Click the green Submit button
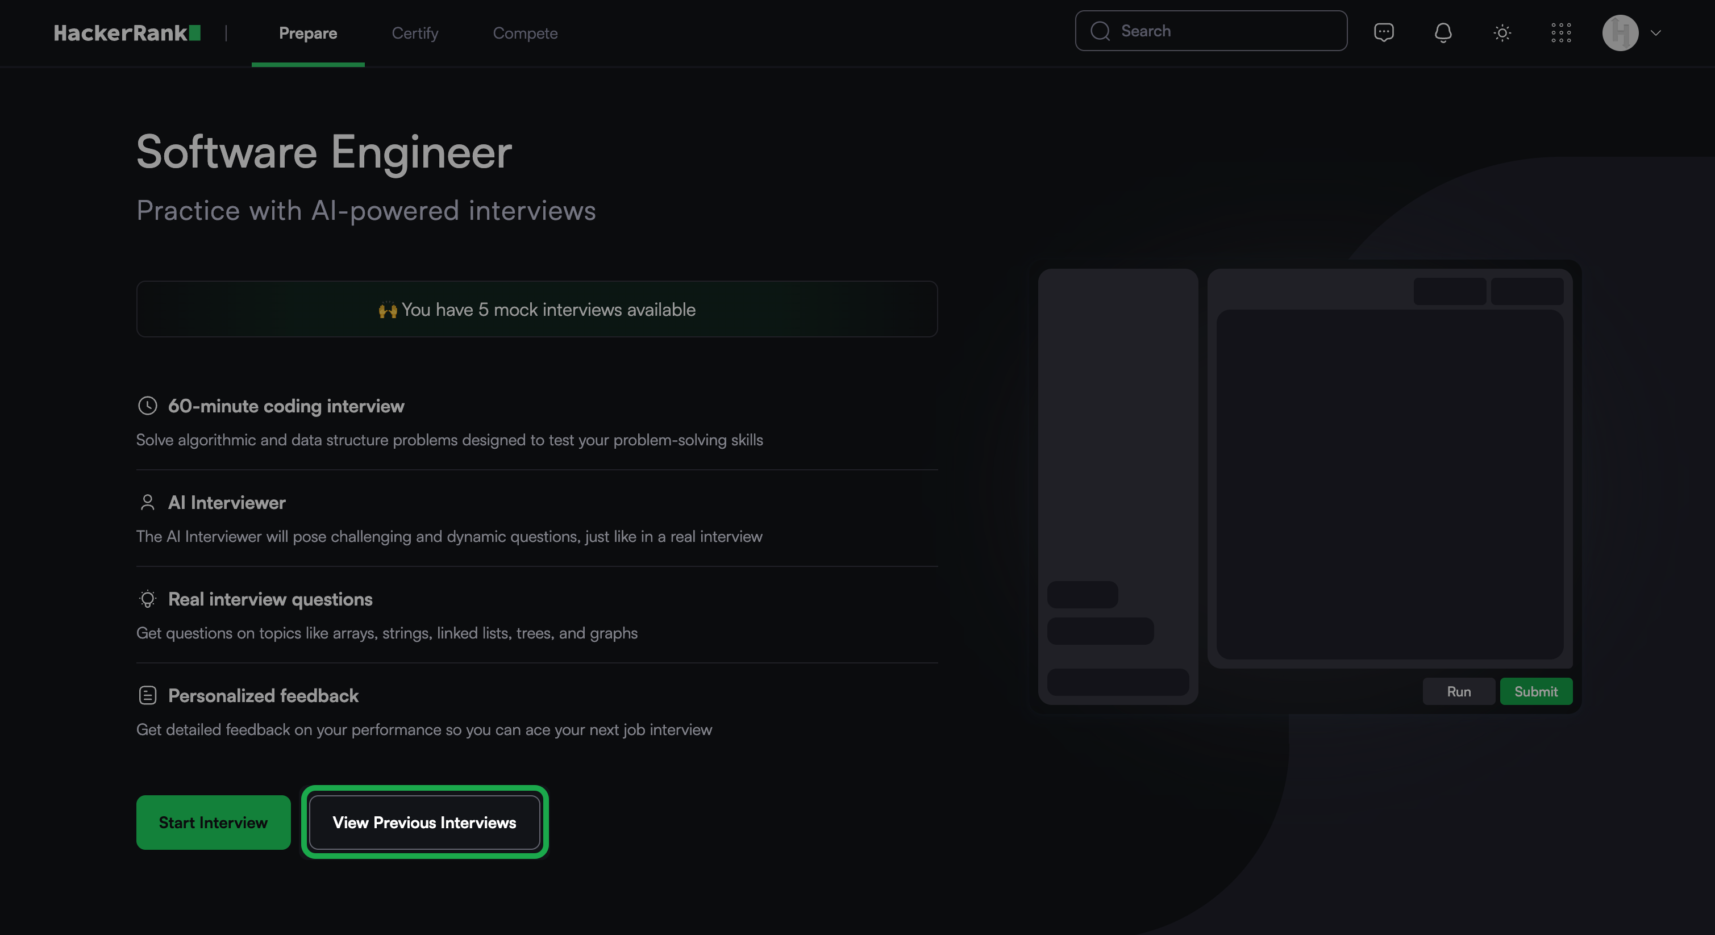This screenshot has height=935, width=1715. coord(1535,691)
